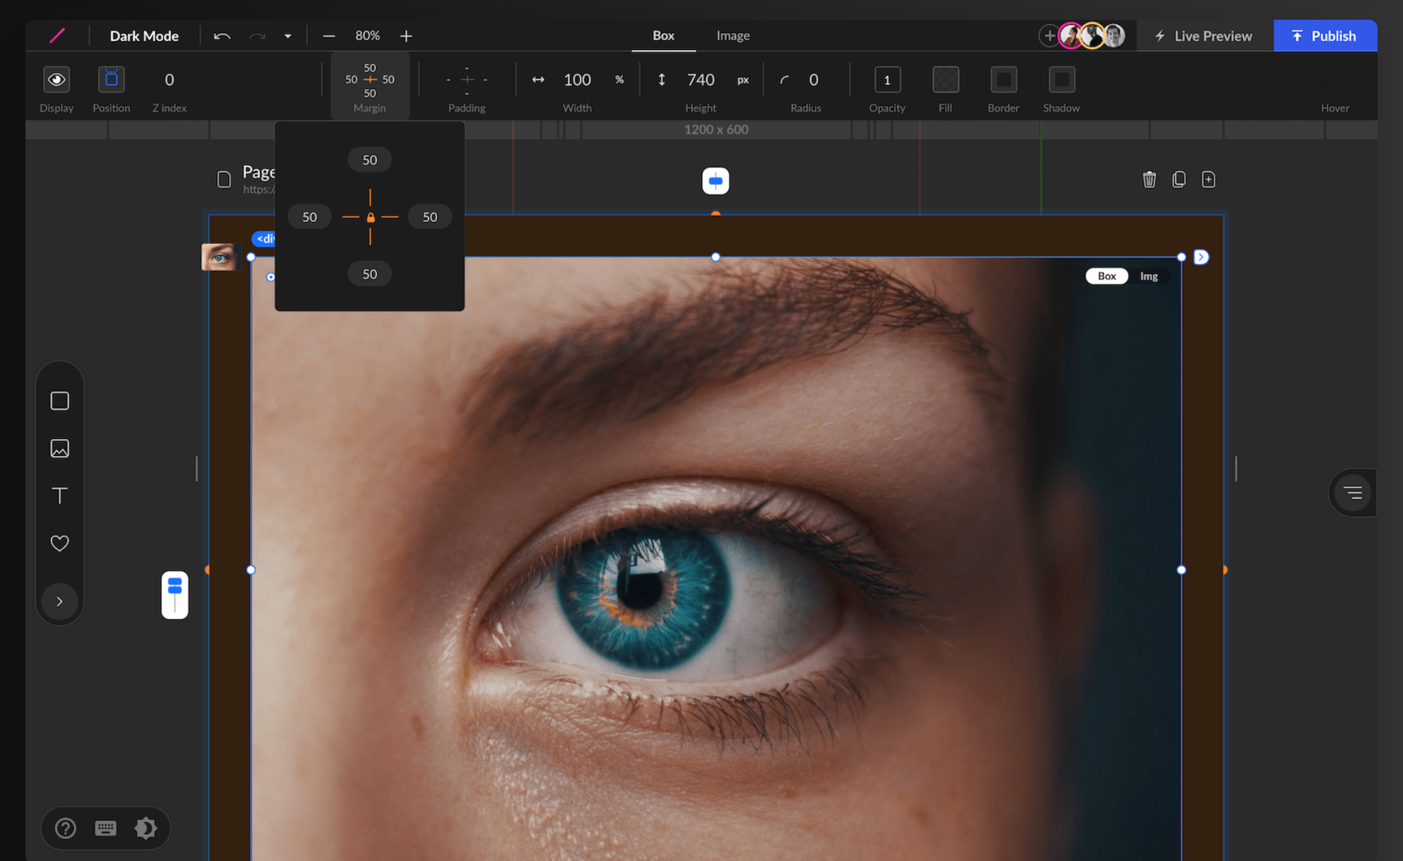1403x861 pixels.
Task: Click undo arrow in top bar
Action: click(x=221, y=36)
